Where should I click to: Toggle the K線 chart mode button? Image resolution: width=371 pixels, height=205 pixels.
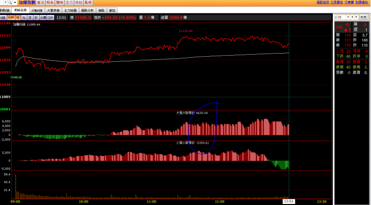pyautogui.click(x=3, y=18)
